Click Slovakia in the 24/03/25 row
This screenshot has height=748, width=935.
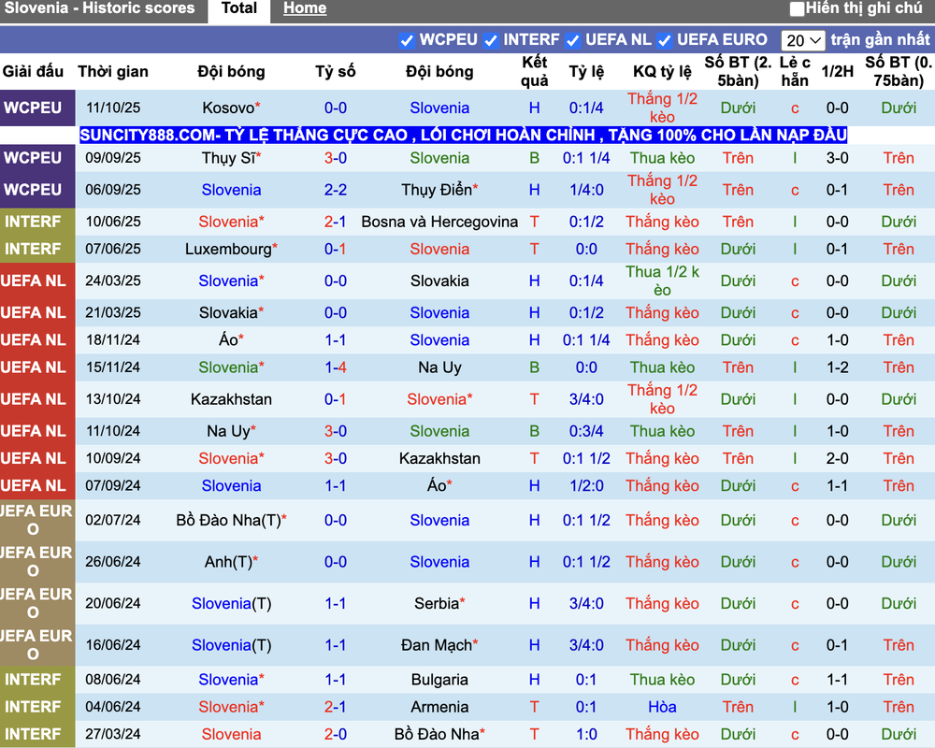click(x=439, y=280)
